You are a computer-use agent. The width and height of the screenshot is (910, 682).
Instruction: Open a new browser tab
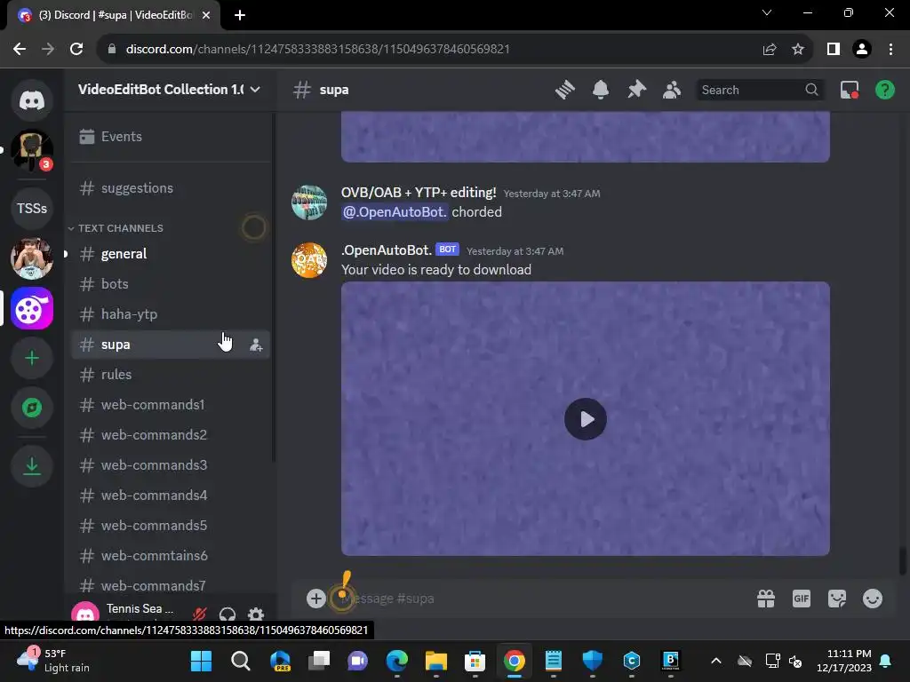(240, 15)
